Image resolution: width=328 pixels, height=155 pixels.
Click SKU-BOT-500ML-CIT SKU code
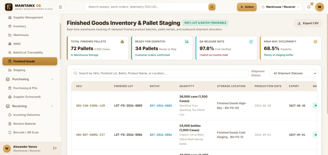click(x=90, y=135)
